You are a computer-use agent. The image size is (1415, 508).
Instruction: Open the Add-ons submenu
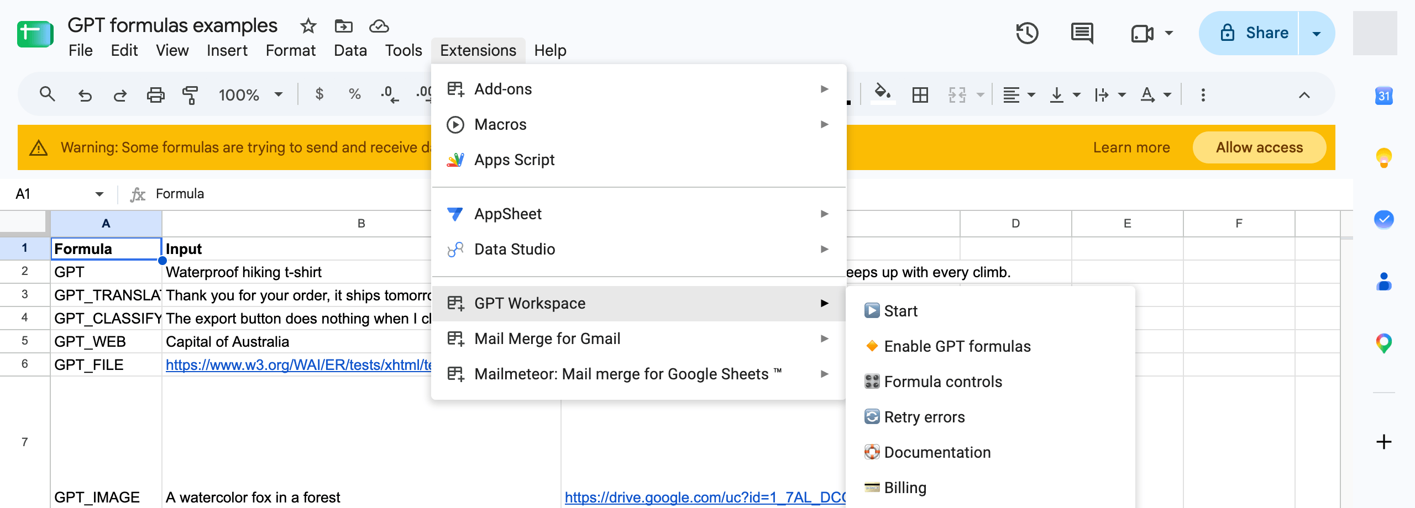(638, 89)
